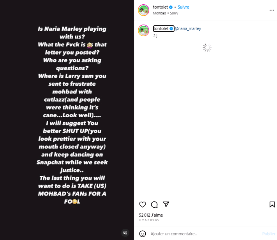Open the emoji picker in comment bar
Screen dimensions: 277x240
point(143,234)
